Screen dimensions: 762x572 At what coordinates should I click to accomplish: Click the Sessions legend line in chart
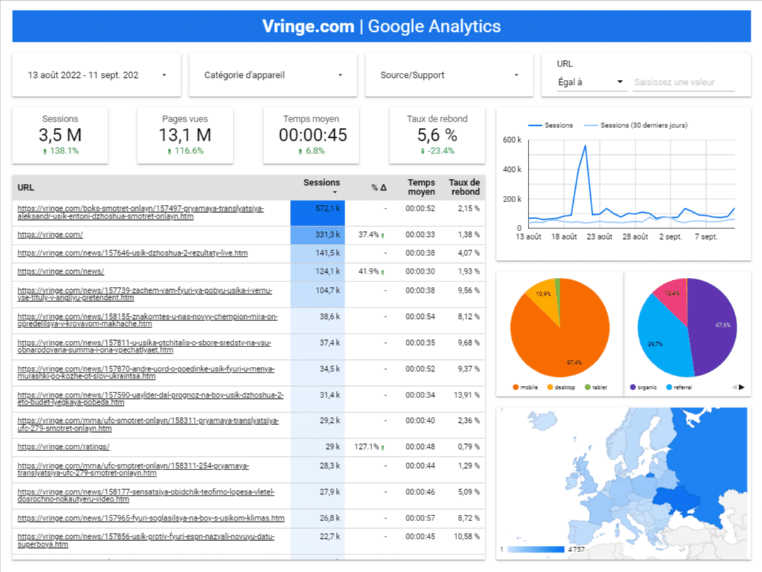point(550,125)
